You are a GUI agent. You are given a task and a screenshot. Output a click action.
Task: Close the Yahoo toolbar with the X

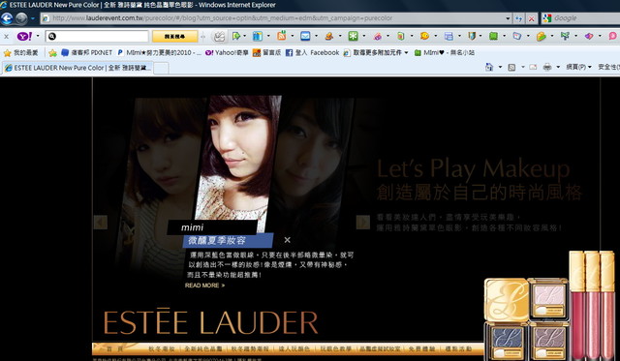(x=7, y=37)
